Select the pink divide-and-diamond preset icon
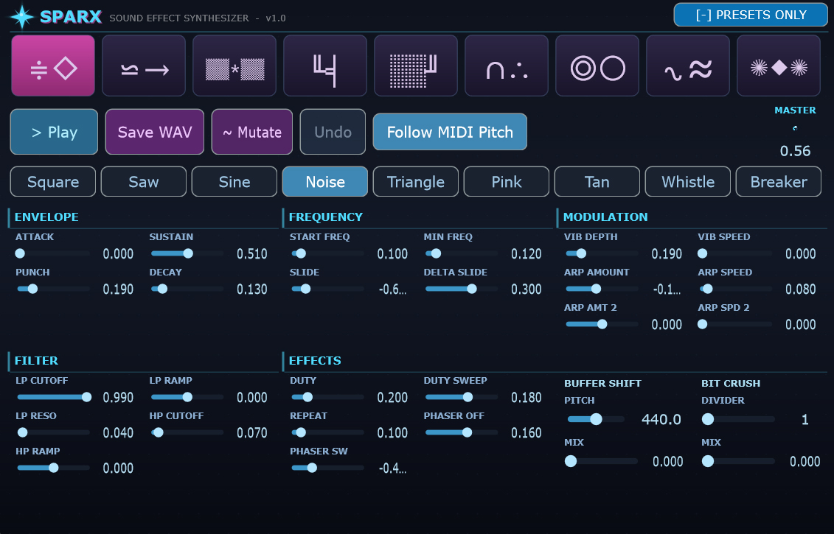Image resolution: width=834 pixels, height=534 pixels. [x=53, y=66]
